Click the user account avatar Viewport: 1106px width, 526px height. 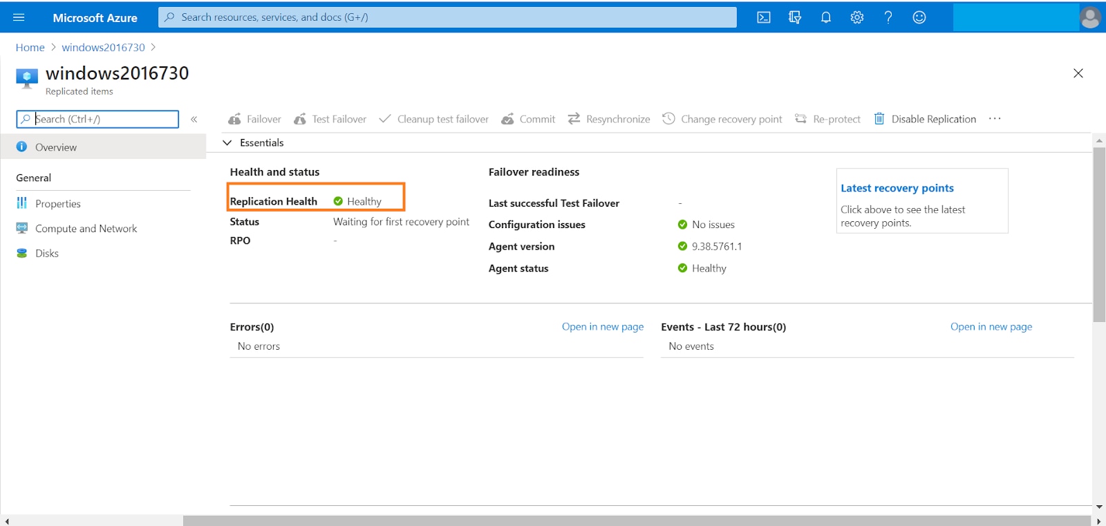click(1090, 17)
